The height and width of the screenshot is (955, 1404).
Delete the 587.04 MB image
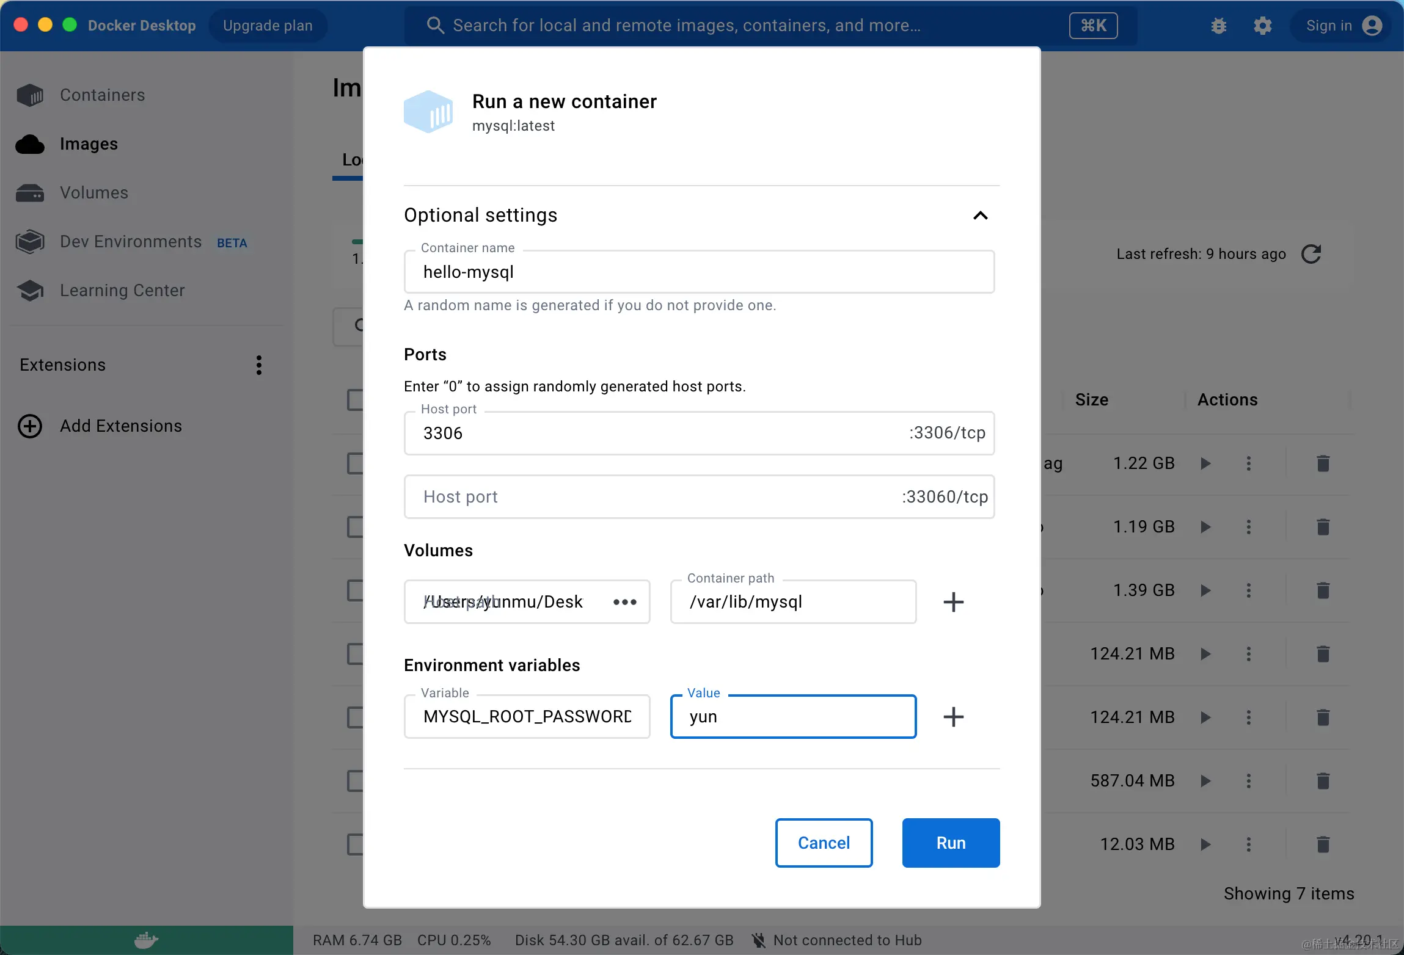coord(1323,781)
